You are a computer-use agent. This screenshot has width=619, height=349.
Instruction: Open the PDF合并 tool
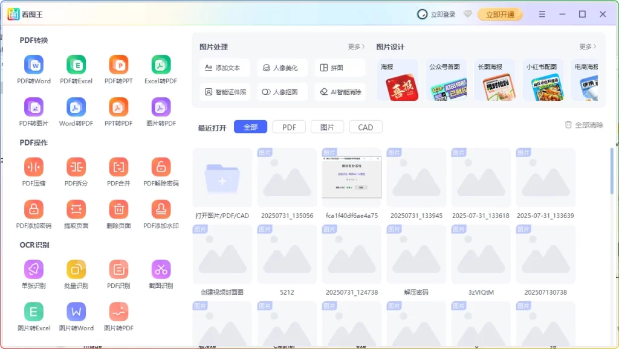[118, 172]
